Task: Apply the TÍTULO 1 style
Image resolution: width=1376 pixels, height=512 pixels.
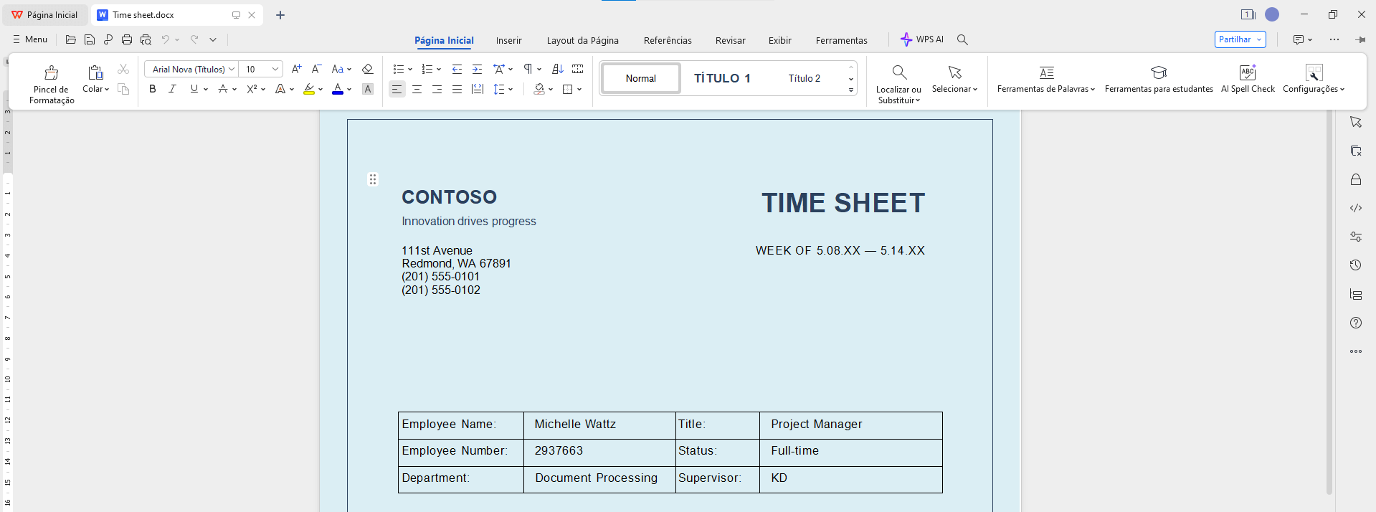Action: [722, 78]
